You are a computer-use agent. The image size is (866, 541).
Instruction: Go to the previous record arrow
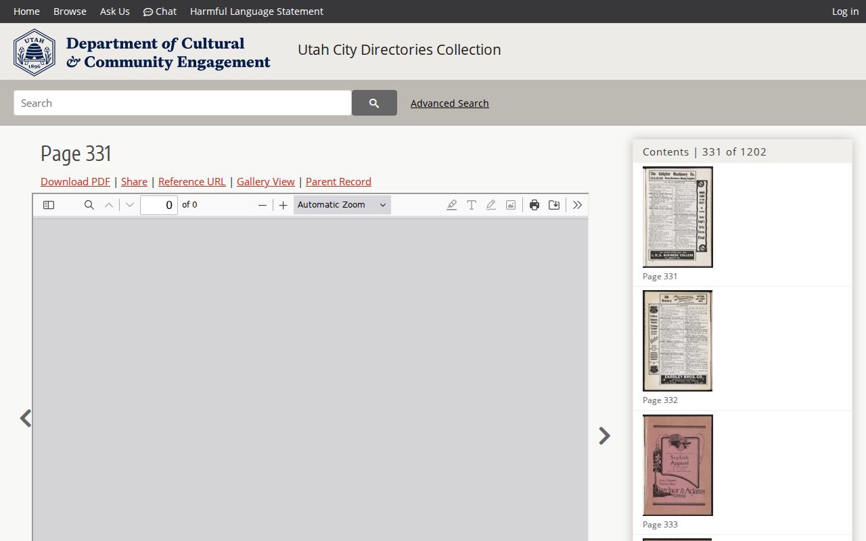[x=26, y=419]
